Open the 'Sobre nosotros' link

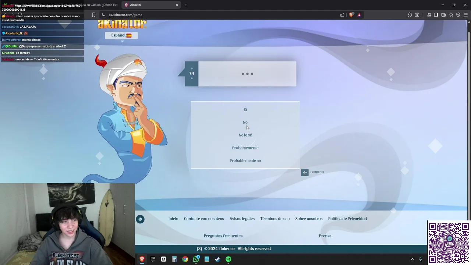(x=309, y=219)
